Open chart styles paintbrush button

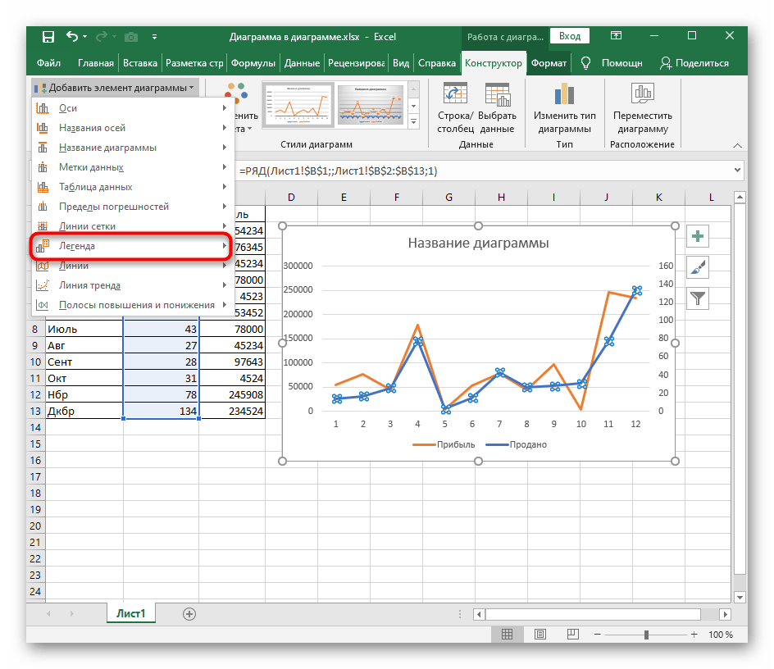[x=697, y=267]
